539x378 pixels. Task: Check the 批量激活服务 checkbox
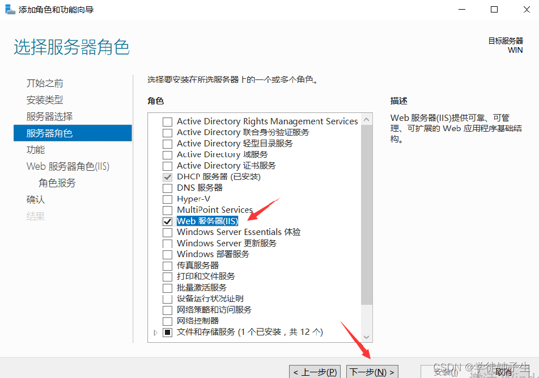[x=167, y=288]
